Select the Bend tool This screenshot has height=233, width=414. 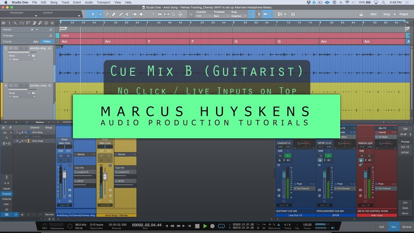pyautogui.click(x=134, y=14)
